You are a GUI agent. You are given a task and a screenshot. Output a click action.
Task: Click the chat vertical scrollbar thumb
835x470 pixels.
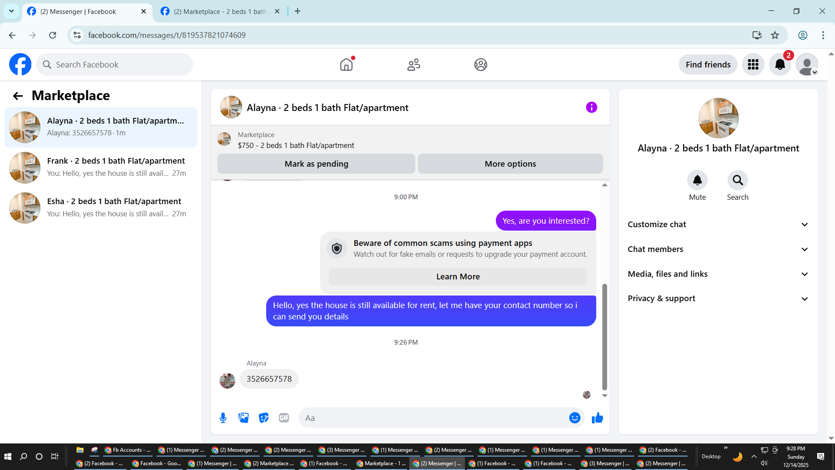pyautogui.click(x=605, y=336)
